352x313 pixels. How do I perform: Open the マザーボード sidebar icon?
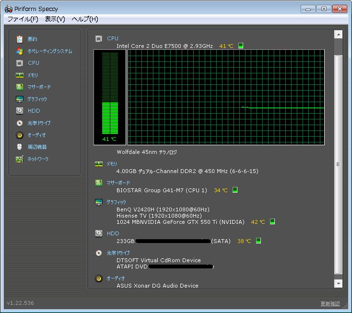click(x=20, y=87)
